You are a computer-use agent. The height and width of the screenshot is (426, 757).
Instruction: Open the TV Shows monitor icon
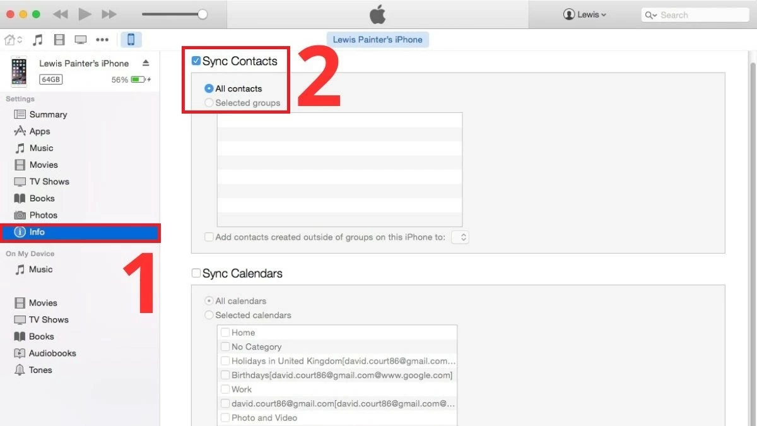pos(81,40)
